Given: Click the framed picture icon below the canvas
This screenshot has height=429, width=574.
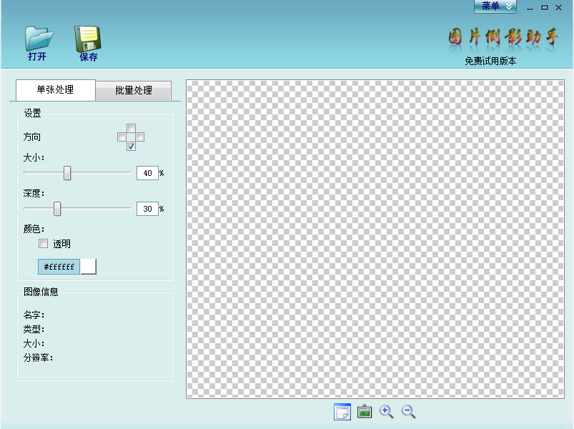Looking at the screenshot, I should 365,412.
